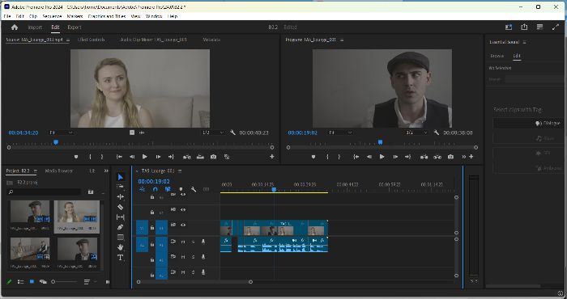Viewport: 567px width, 299px height.
Task: Switch Project panel to list view
Action: 20,282
